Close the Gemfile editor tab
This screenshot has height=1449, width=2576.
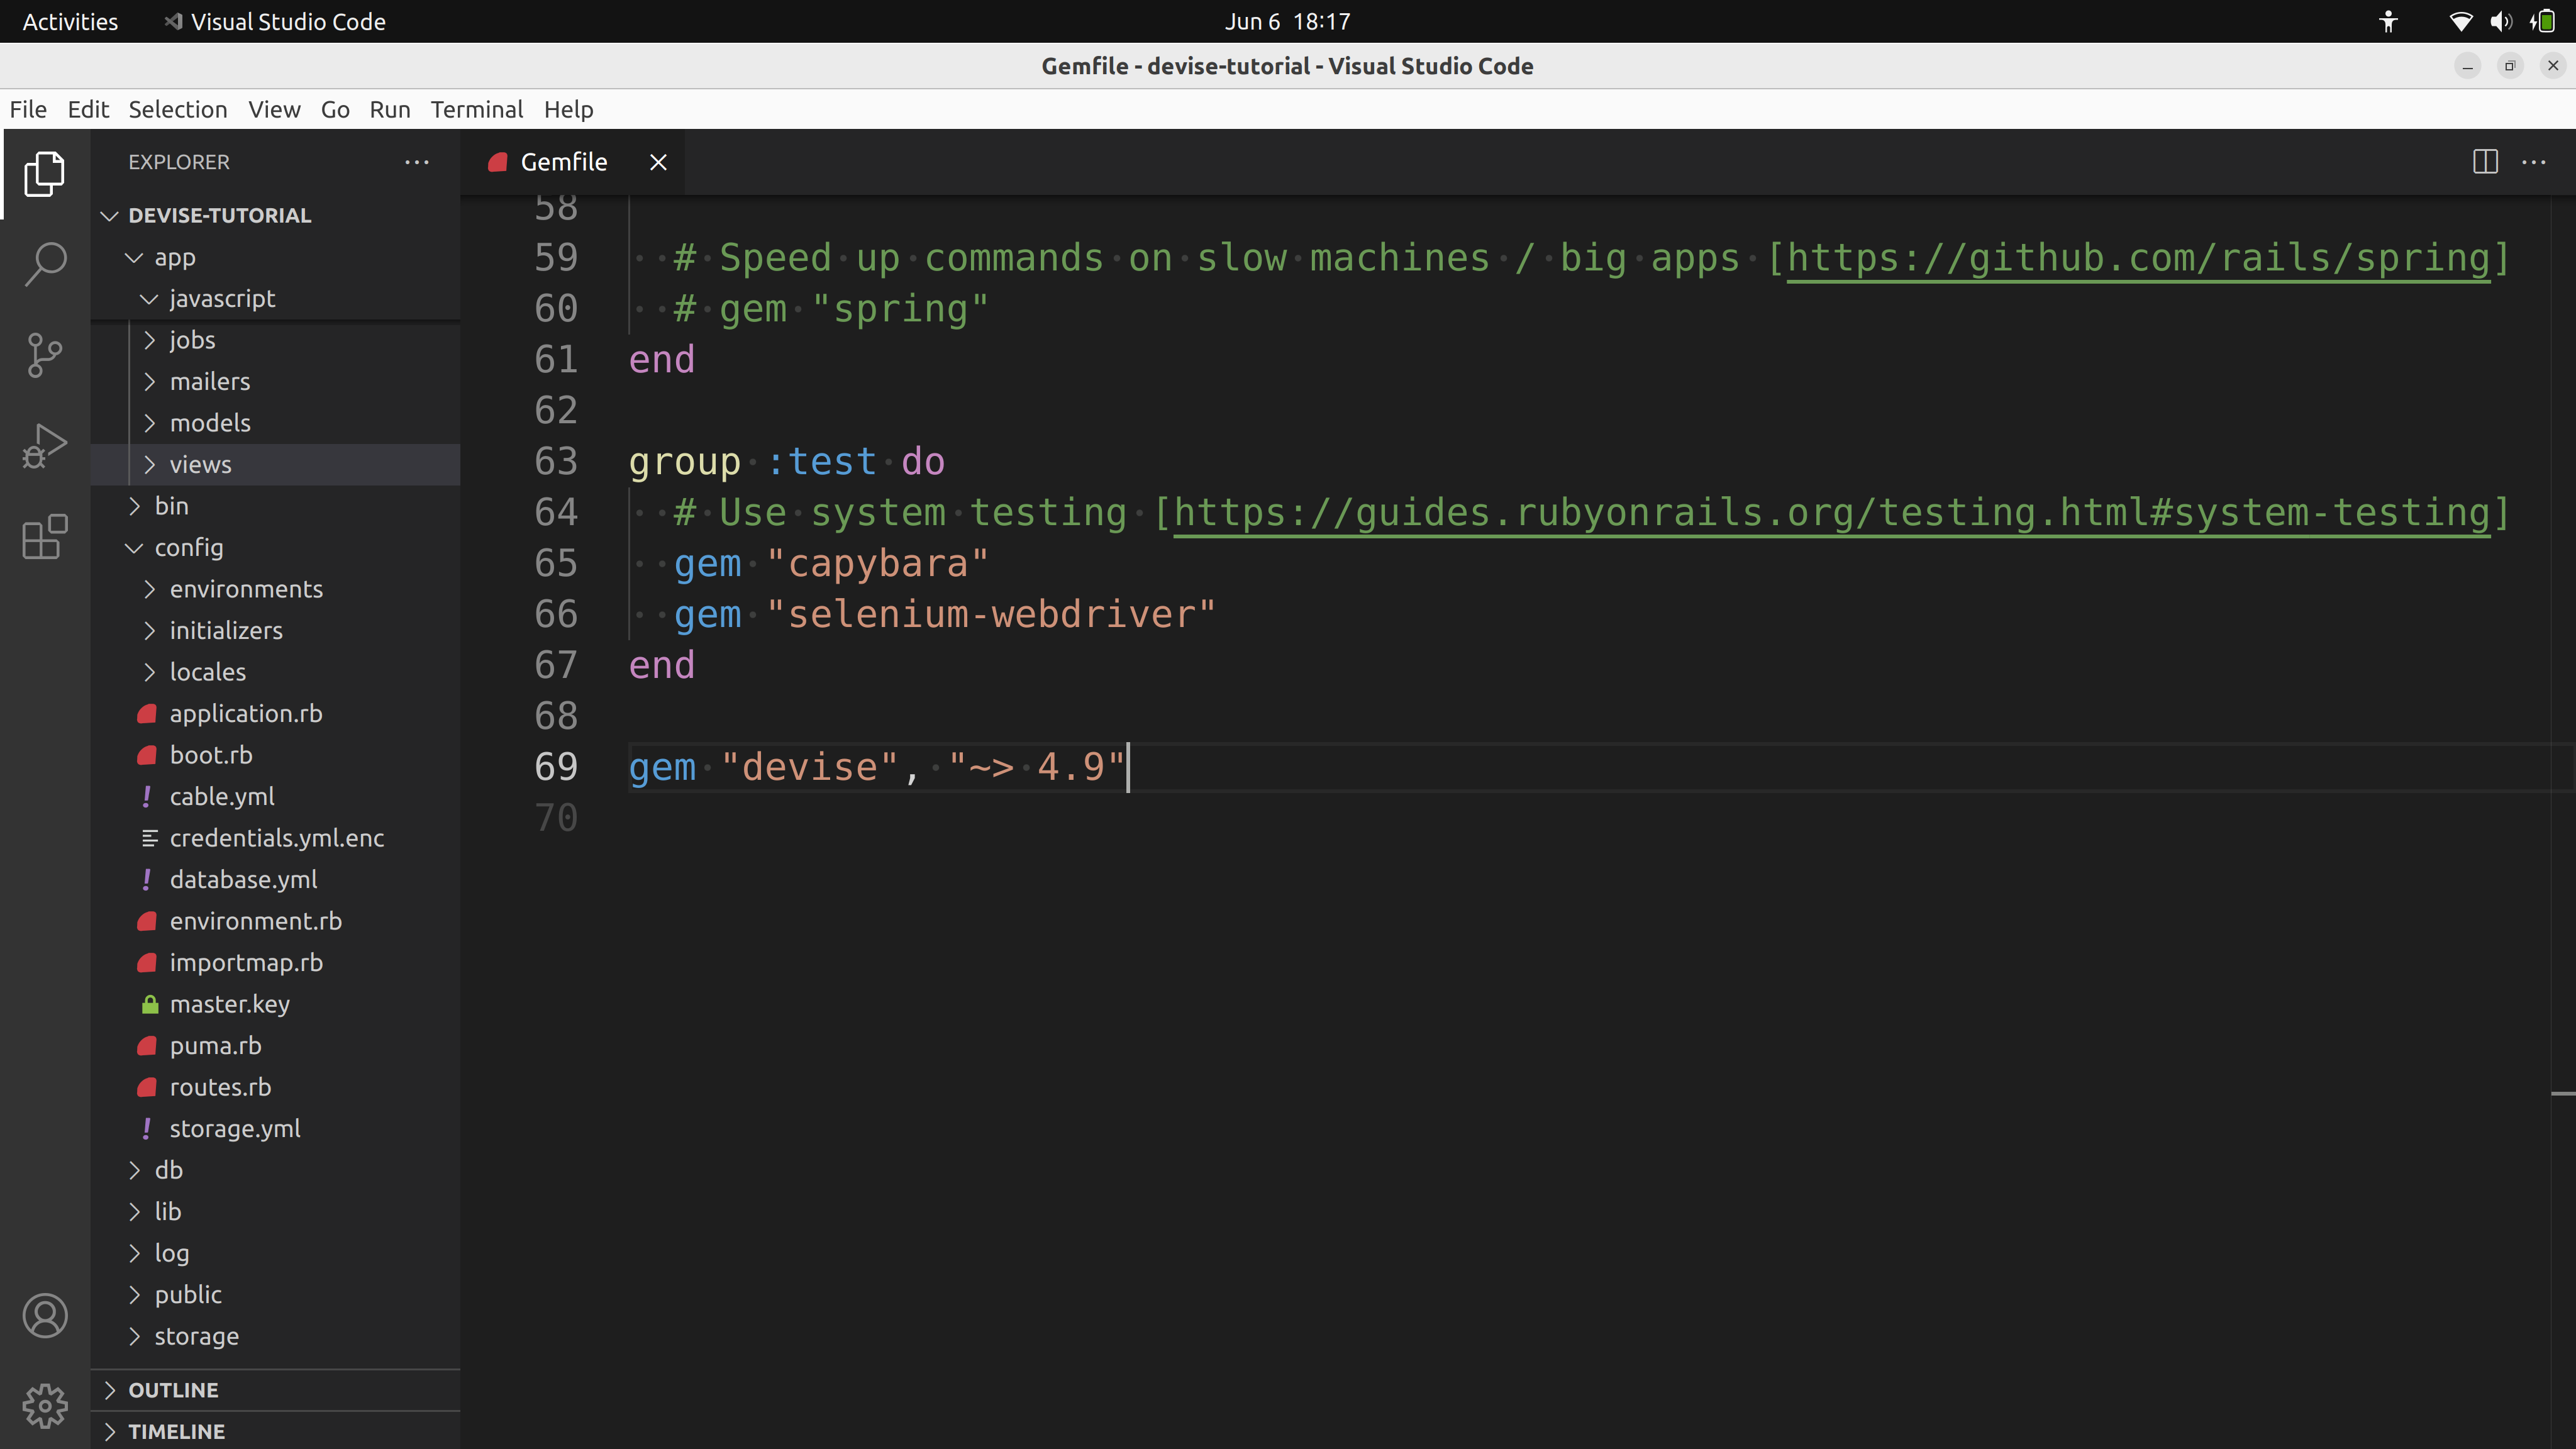click(658, 162)
